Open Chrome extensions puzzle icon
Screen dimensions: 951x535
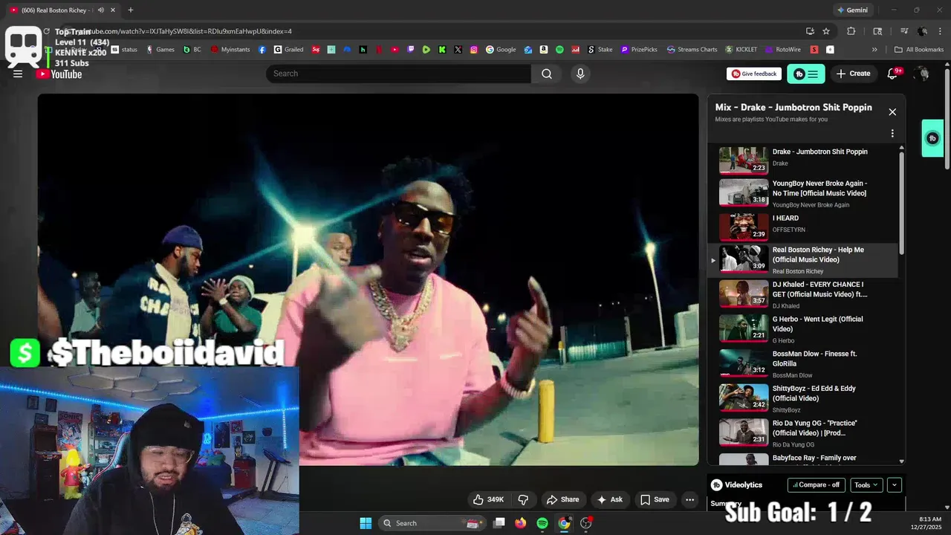point(851,31)
